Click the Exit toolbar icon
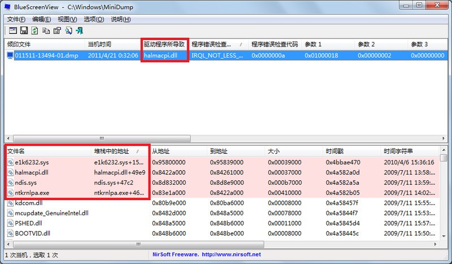Image resolution: width=452 pixels, height=264 pixels. [x=80, y=31]
